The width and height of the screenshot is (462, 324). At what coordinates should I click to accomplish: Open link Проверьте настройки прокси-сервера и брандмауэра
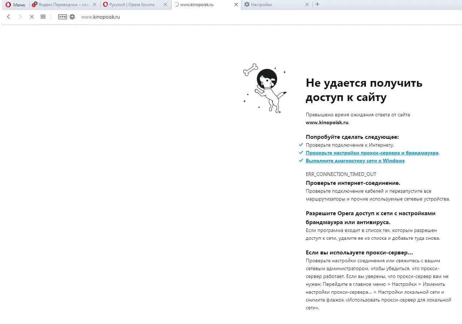click(x=372, y=153)
